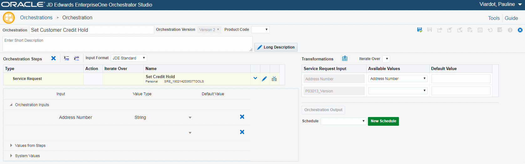
Task: Click the list-with-up-arrow icon in toolbar
Action: (500, 30)
